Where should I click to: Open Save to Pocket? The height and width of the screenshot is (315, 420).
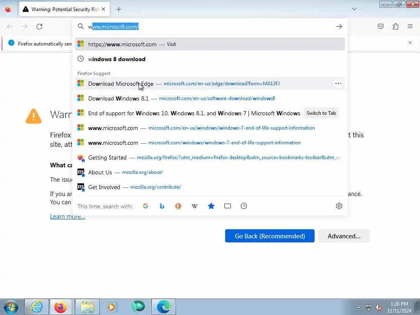click(380, 26)
